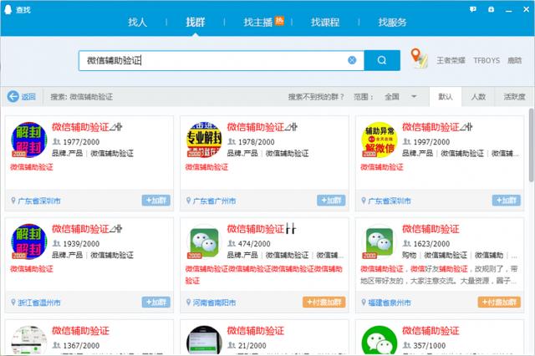Open group avatar with 1977/2000 members

coord(29,140)
